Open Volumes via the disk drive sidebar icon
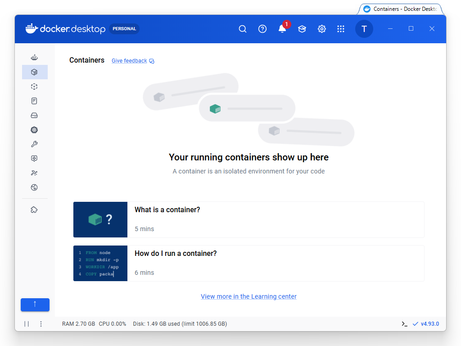 point(34,115)
